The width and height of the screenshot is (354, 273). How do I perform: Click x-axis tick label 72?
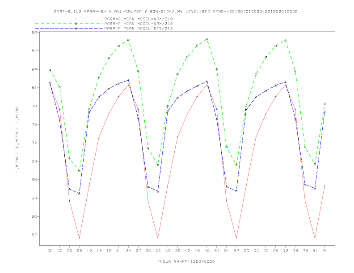click(286, 251)
